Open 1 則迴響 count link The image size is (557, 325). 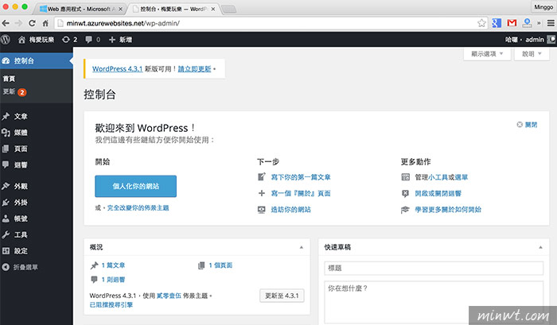(113, 280)
